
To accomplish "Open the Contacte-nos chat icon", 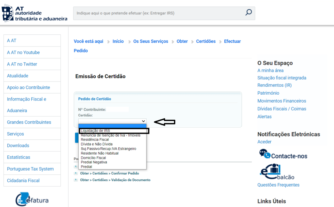I will point(265,154).
